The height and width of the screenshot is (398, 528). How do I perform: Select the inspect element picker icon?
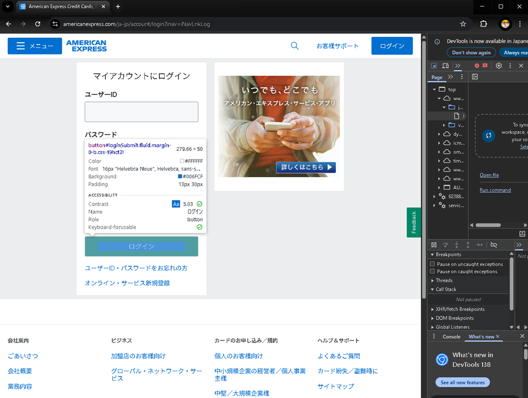(434, 66)
